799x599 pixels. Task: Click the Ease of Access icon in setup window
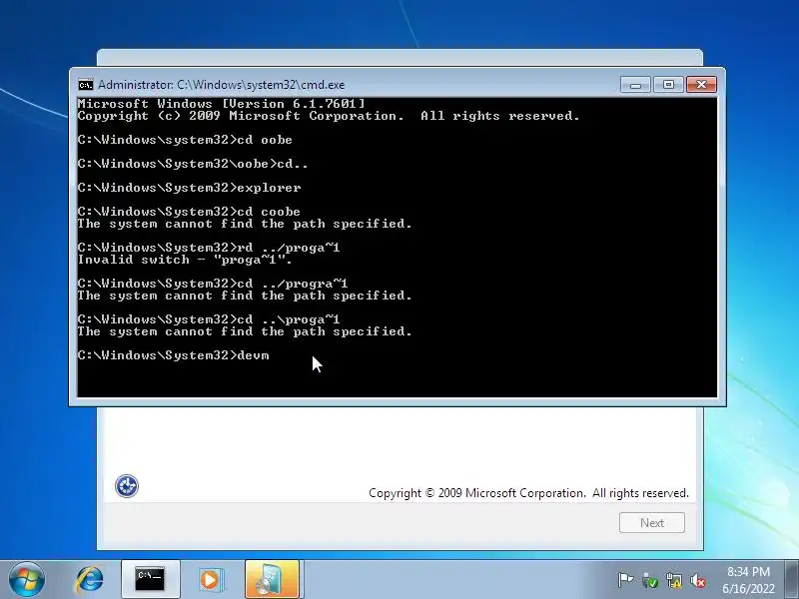pyautogui.click(x=127, y=486)
